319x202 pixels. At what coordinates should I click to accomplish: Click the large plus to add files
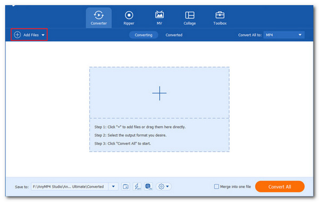pos(159,93)
